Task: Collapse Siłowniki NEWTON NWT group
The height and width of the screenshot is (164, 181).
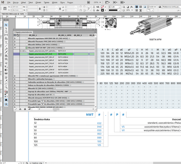Action: [x=15, y=48]
